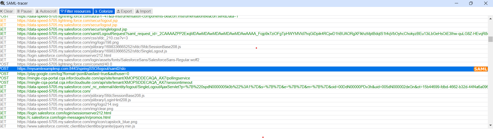Select the mingle-cqa-portal sessiontimeout request
Image resolution: width=493 pixels, height=138 pixels.
(244, 82)
